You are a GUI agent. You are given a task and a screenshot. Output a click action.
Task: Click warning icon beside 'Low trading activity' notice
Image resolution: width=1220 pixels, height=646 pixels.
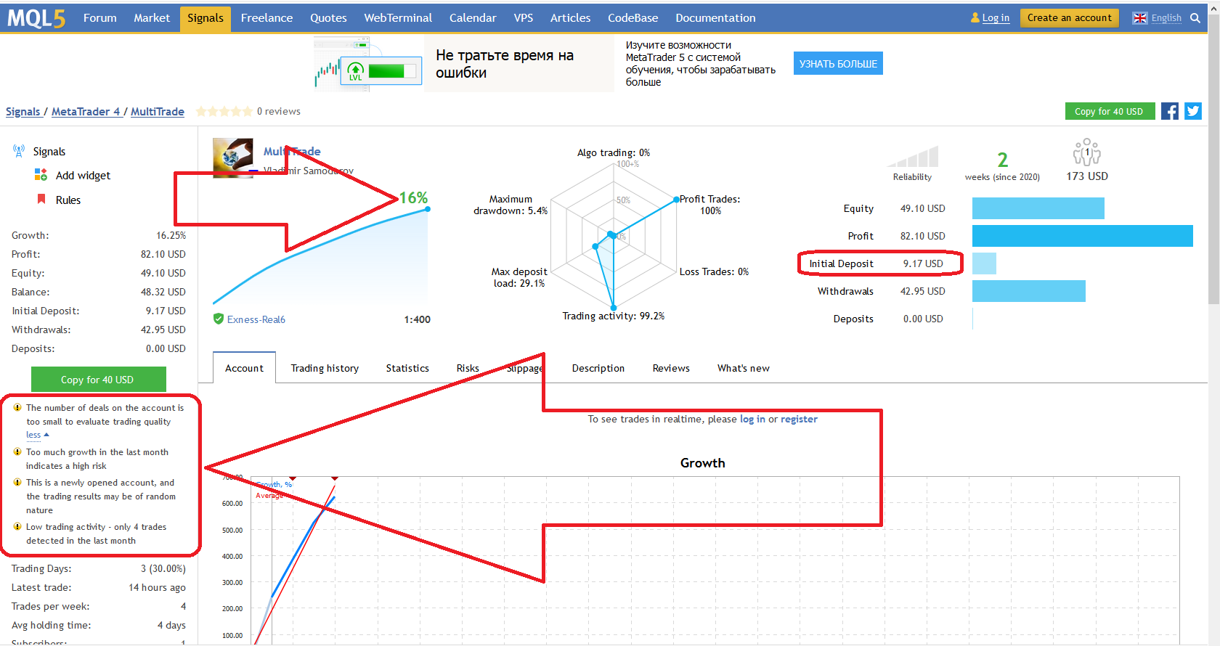point(17,526)
